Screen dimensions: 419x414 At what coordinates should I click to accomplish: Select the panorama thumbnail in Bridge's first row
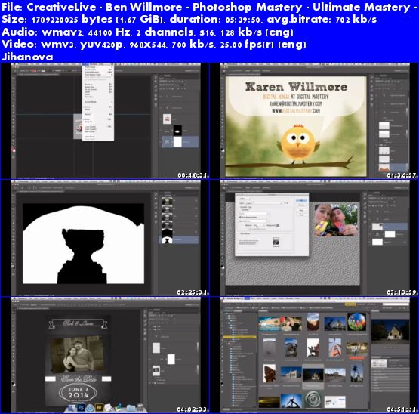tap(270, 323)
